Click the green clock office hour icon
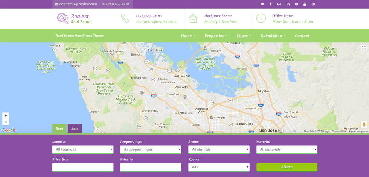Viewport: 369px width, 177px height. 261,18
